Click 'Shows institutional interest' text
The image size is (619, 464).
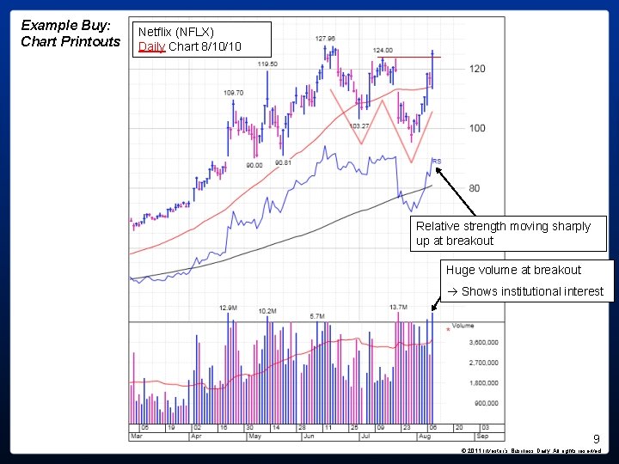(532, 291)
